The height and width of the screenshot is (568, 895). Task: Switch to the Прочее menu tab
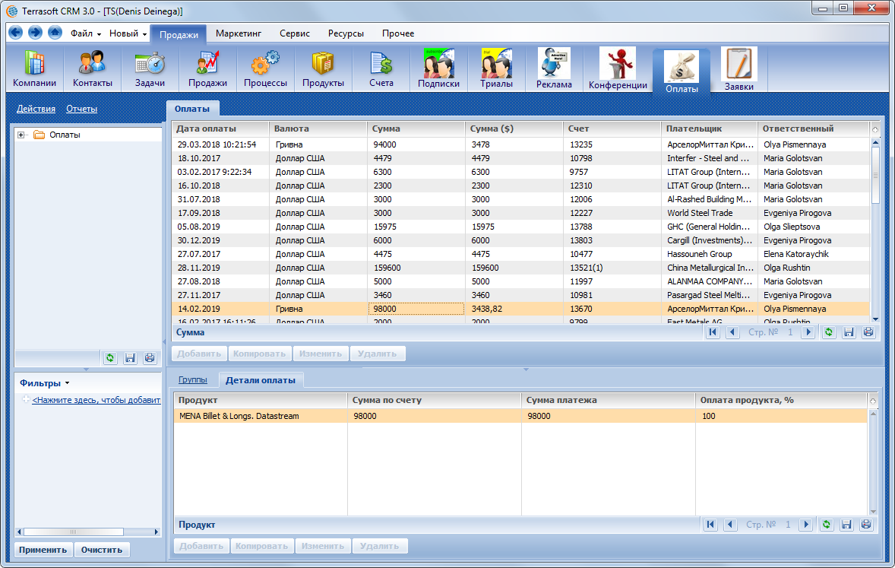[398, 33]
